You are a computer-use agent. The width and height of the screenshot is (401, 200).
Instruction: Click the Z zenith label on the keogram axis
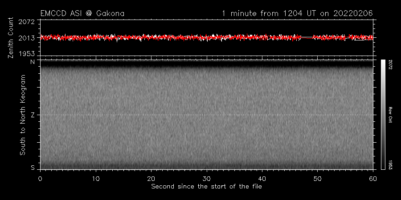[33, 115]
